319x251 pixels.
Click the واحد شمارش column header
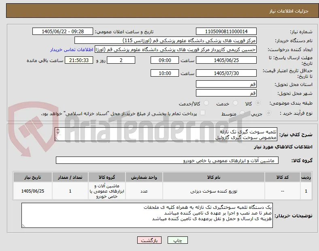click(144, 177)
